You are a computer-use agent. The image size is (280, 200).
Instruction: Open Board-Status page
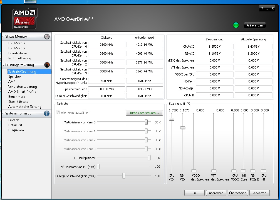click(x=18, y=53)
